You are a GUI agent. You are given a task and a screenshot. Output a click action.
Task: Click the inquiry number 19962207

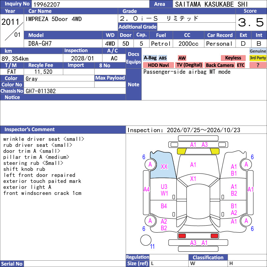click(47, 4)
